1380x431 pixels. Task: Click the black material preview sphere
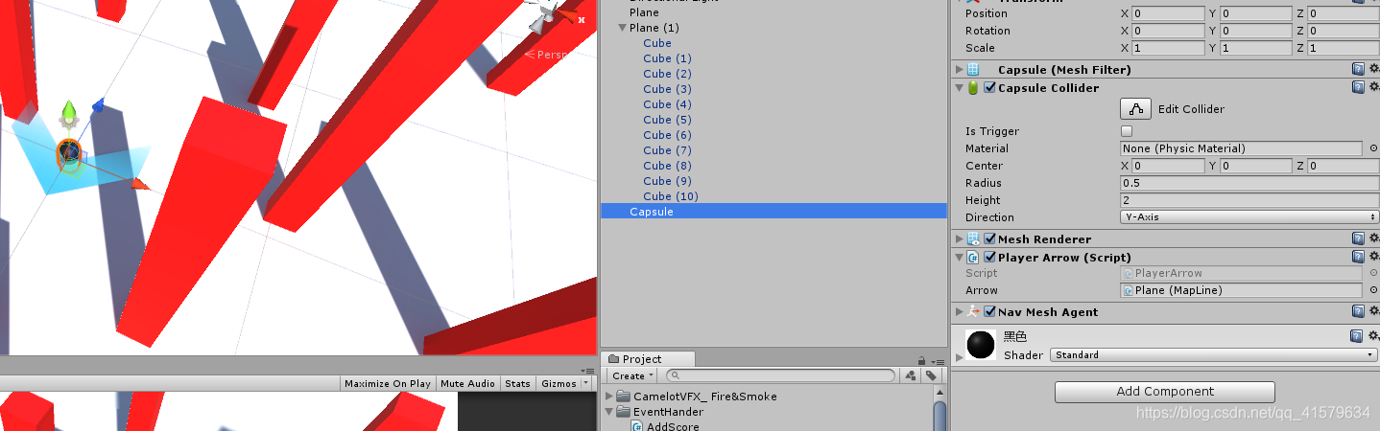[980, 345]
